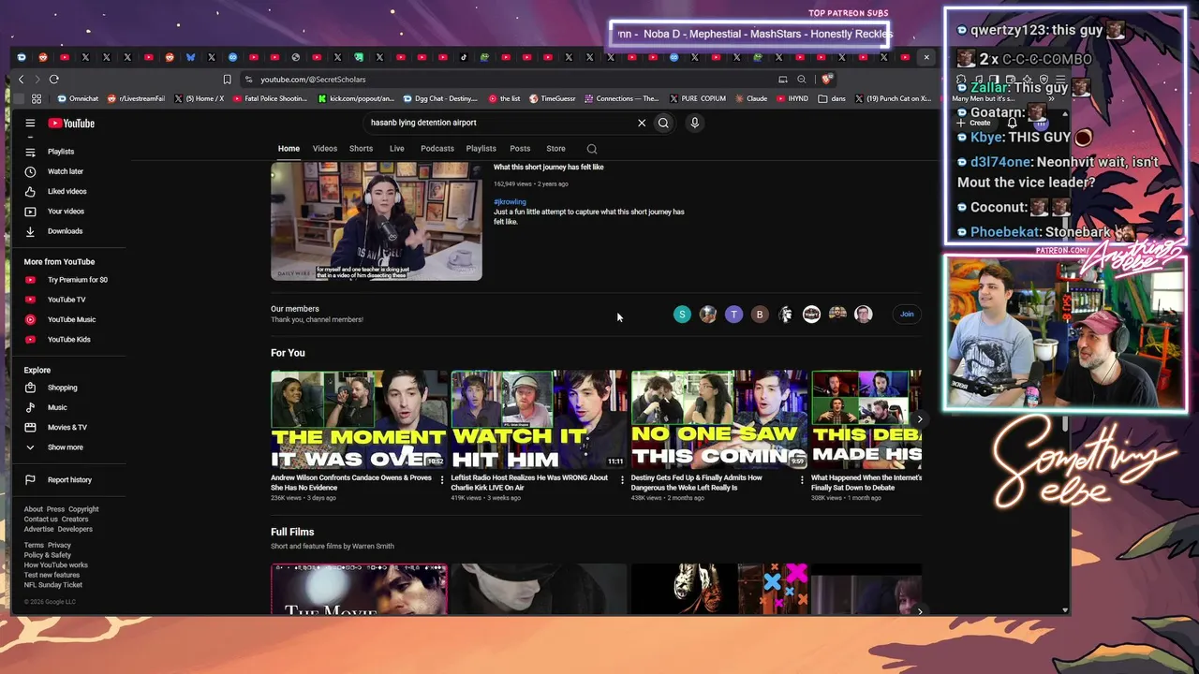This screenshot has width=1199, height=674.
Task: Search within the channel using tab magnifier
Action: point(591,149)
